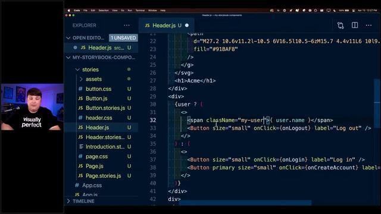The width and height of the screenshot is (381, 214).
Task: Open the Edit menu
Action: 93,11
